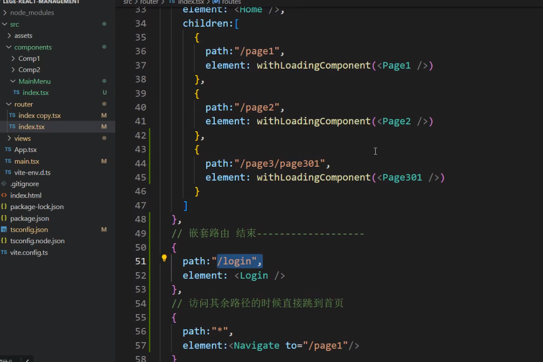Click the modified dot beside src folder
This screenshot has height=362, width=543.
(104, 24)
